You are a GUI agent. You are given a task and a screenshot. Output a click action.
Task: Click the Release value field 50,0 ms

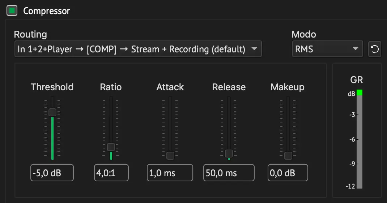pos(229,173)
